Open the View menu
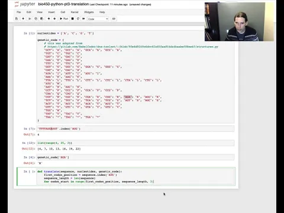The height and width of the screenshot is (213, 284). pyautogui.click(x=40, y=12)
